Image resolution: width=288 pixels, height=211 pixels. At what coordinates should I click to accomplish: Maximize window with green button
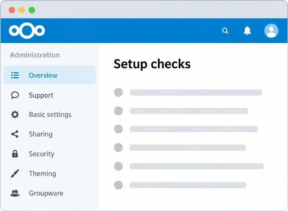tap(32, 10)
